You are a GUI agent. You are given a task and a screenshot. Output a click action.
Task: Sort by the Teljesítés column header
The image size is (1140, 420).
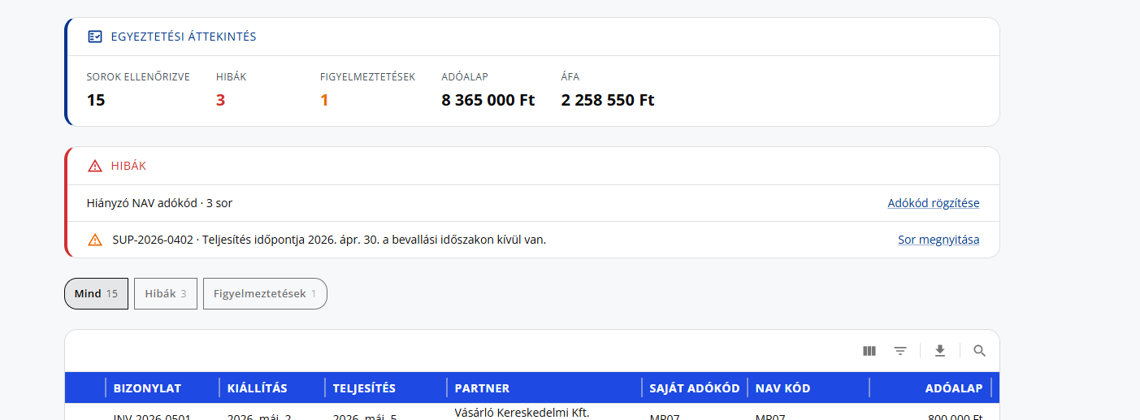385,388
